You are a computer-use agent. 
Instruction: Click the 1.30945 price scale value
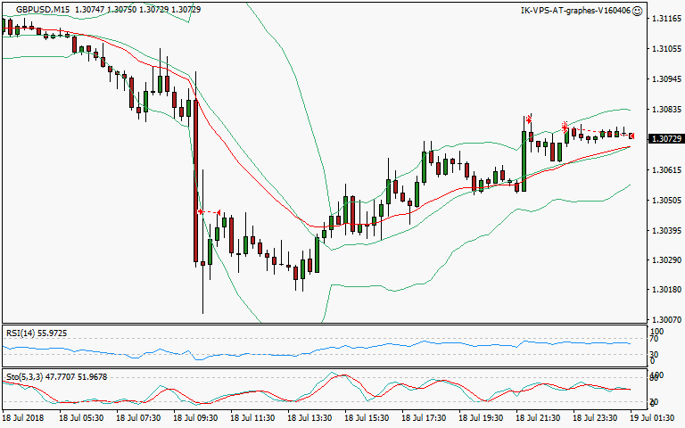point(666,79)
